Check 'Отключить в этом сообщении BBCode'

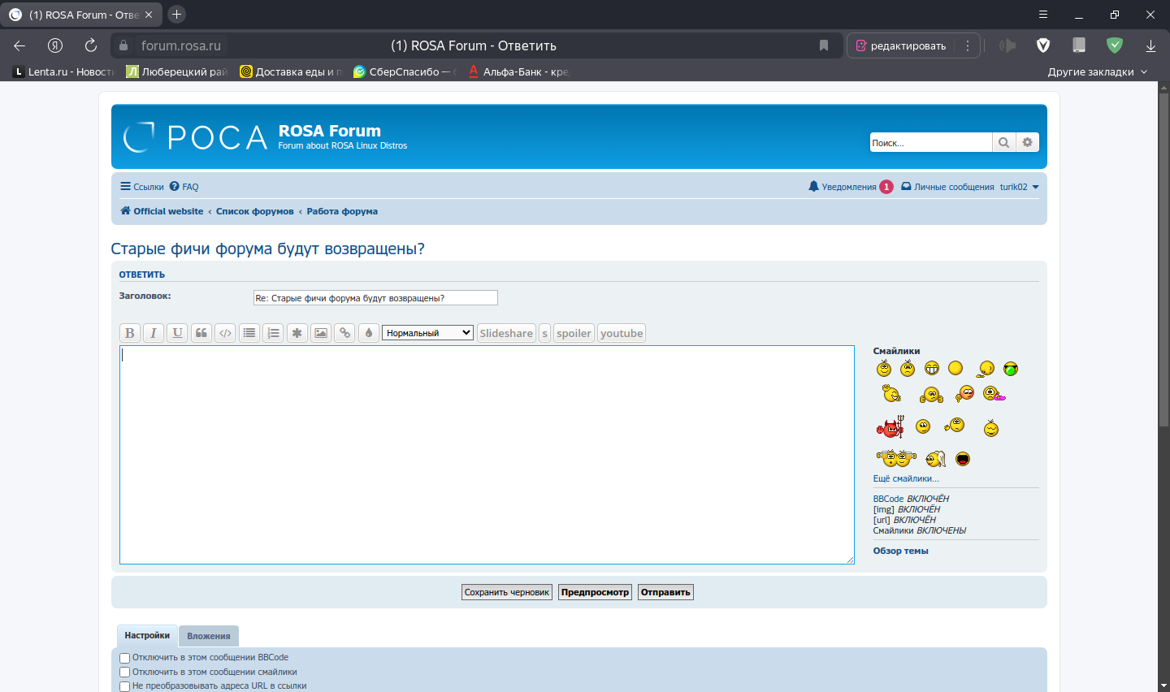125,659
